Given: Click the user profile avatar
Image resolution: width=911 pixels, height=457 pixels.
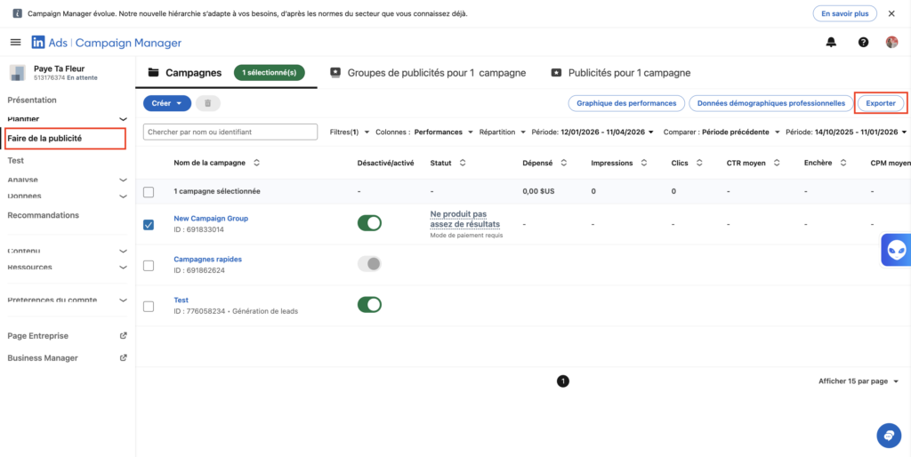Looking at the screenshot, I should coord(891,43).
